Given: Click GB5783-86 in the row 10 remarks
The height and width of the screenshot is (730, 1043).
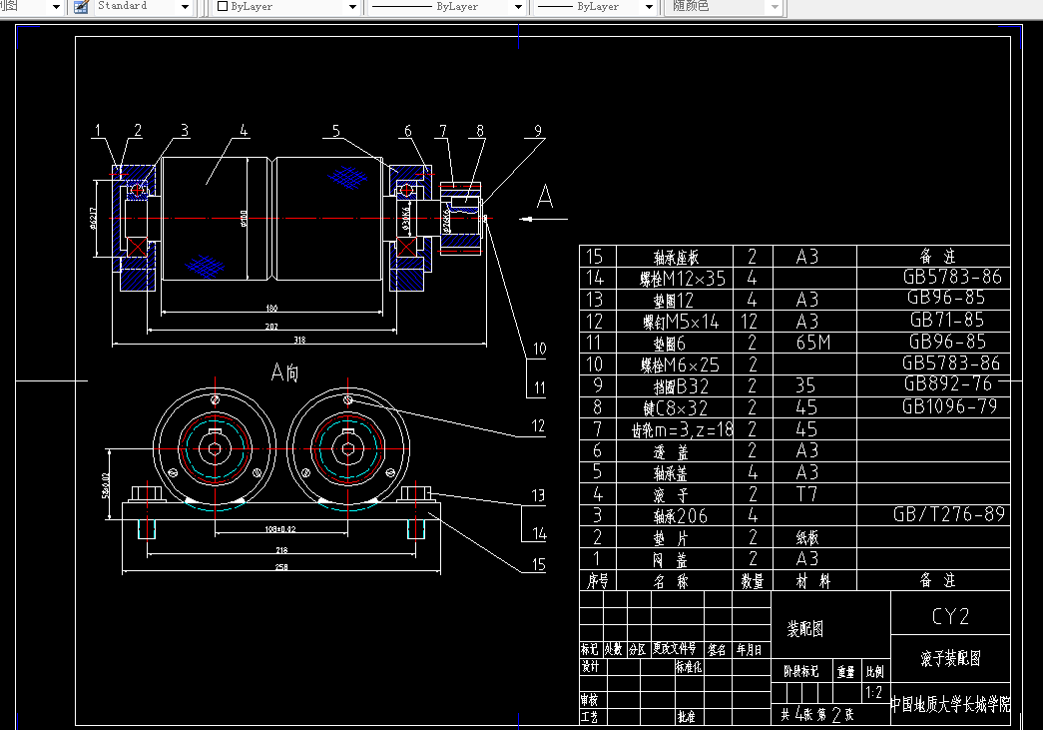Looking at the screenshot, I should pos(951,364).
